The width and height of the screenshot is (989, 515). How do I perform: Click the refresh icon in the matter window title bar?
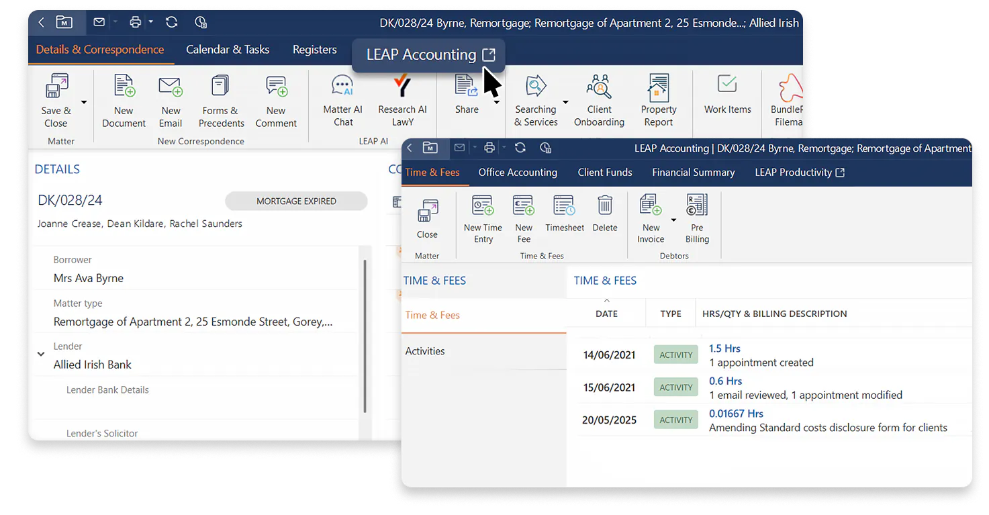171,22
